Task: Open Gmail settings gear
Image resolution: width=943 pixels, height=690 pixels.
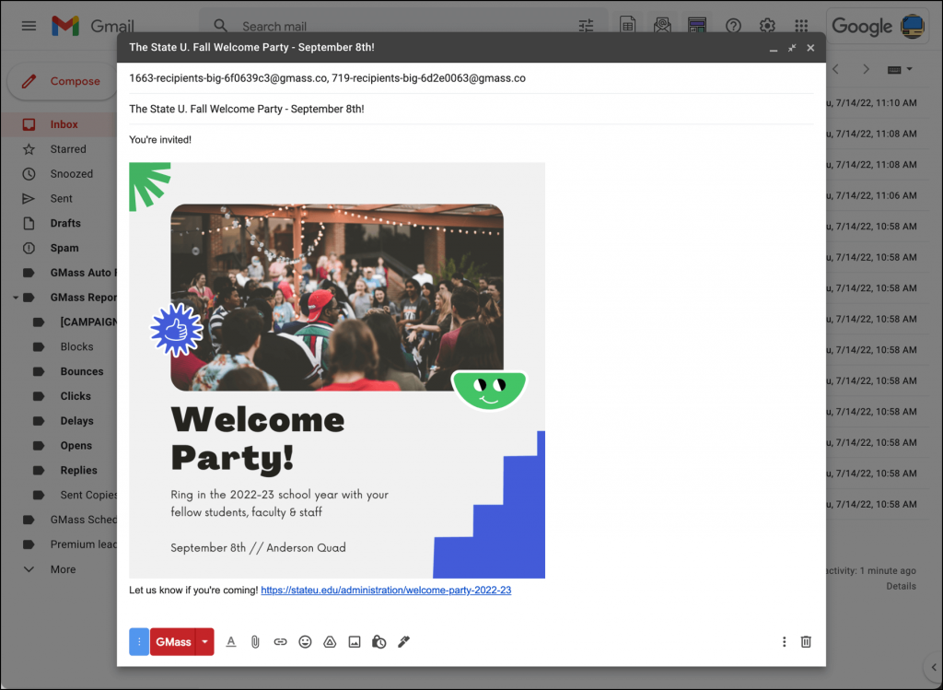Action: 767,26
